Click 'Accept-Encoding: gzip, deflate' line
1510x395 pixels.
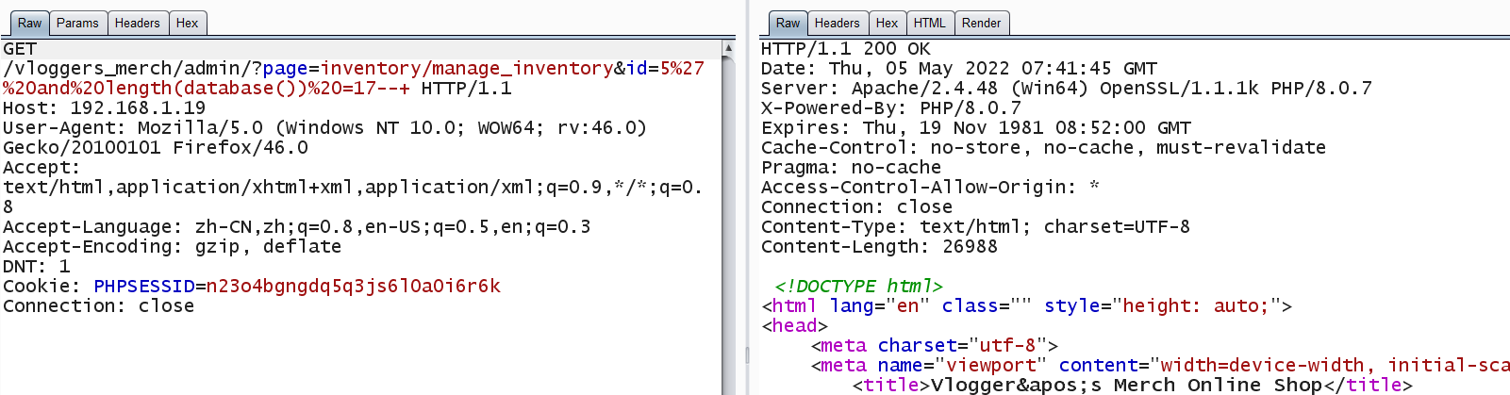172,247
